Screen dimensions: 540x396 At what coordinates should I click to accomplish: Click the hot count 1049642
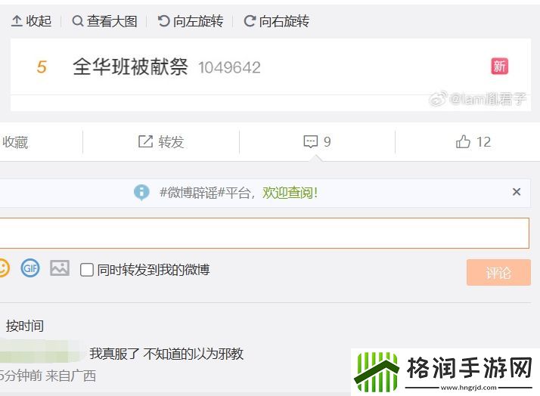pos(229,67)
